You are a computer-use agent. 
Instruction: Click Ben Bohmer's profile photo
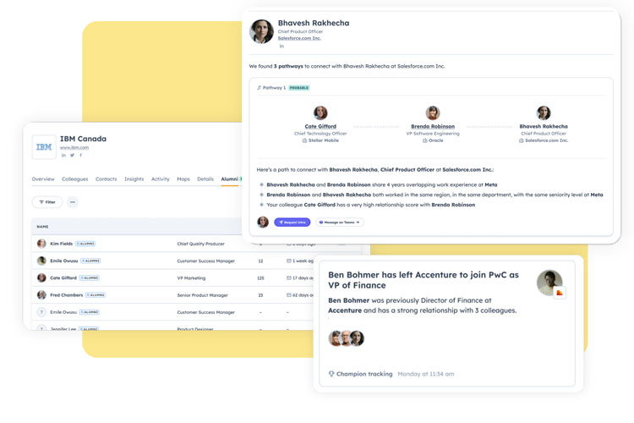549,283
